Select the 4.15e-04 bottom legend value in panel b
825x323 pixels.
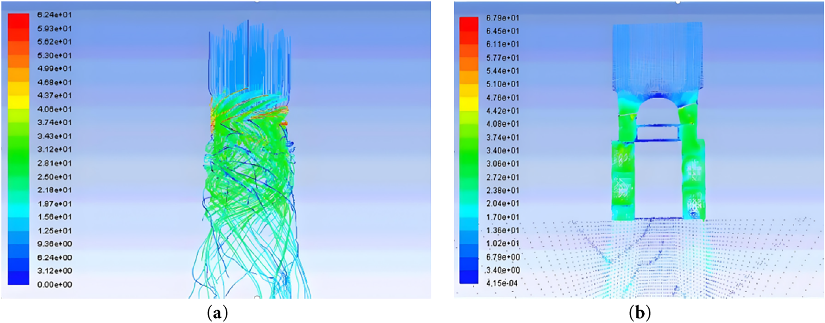502,283
